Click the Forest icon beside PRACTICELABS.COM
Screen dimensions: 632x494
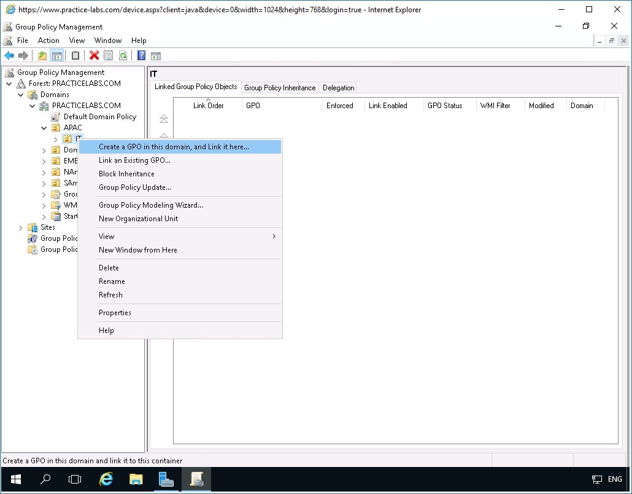pos(21,84)
